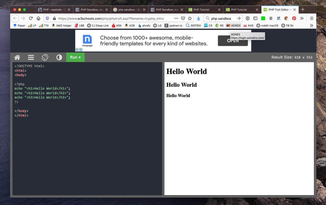Toggle dark mode using the contrast icon
326x205 pixels.
pos(59,57)
